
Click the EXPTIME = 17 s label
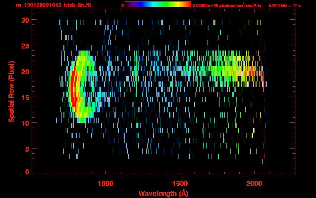click(284, 5)
